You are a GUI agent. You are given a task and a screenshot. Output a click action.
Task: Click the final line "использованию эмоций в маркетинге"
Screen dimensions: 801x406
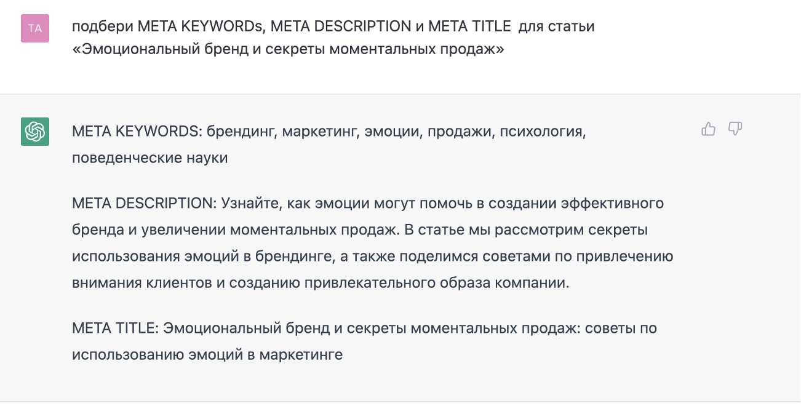click(x=207, y=354)
